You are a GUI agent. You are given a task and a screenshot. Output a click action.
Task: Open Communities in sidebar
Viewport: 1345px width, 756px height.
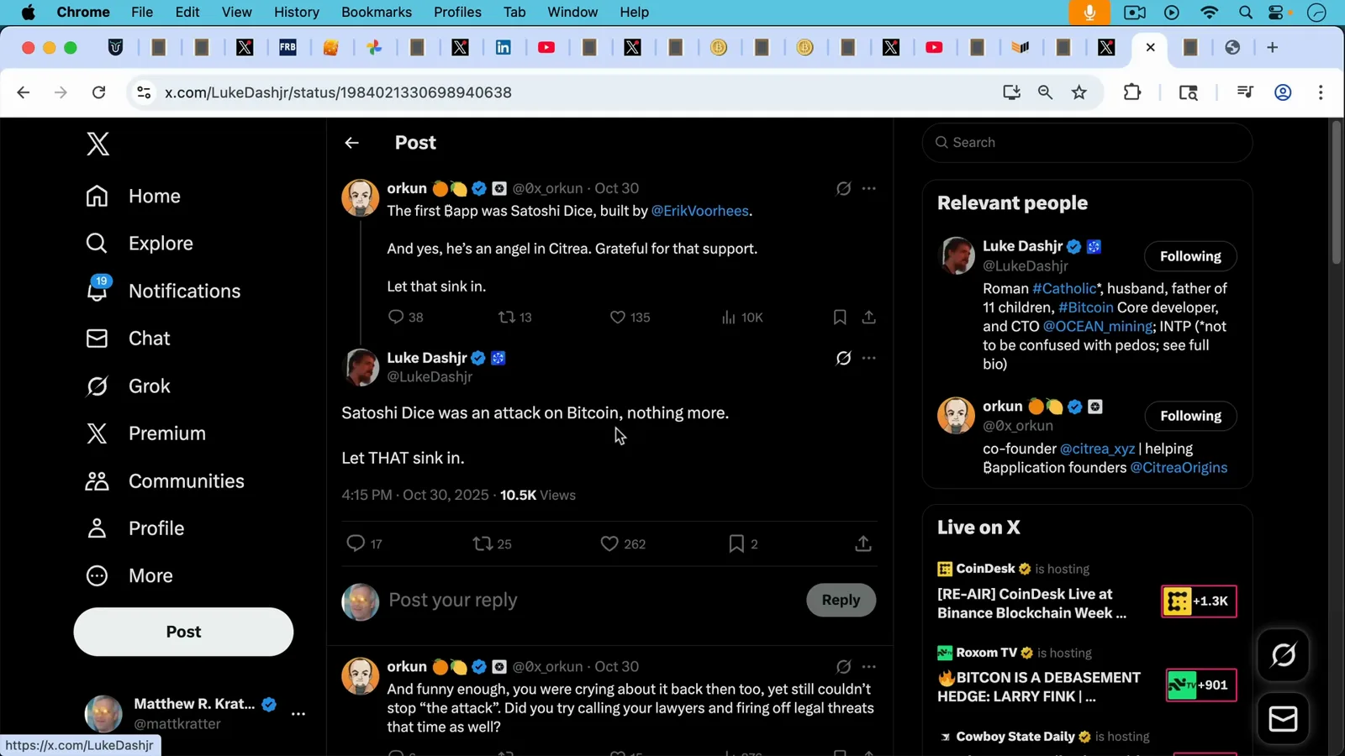pos(165,480)
